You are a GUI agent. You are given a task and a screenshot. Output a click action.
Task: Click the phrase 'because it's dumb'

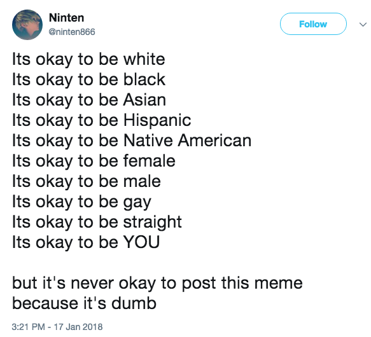tap(84, 303)
